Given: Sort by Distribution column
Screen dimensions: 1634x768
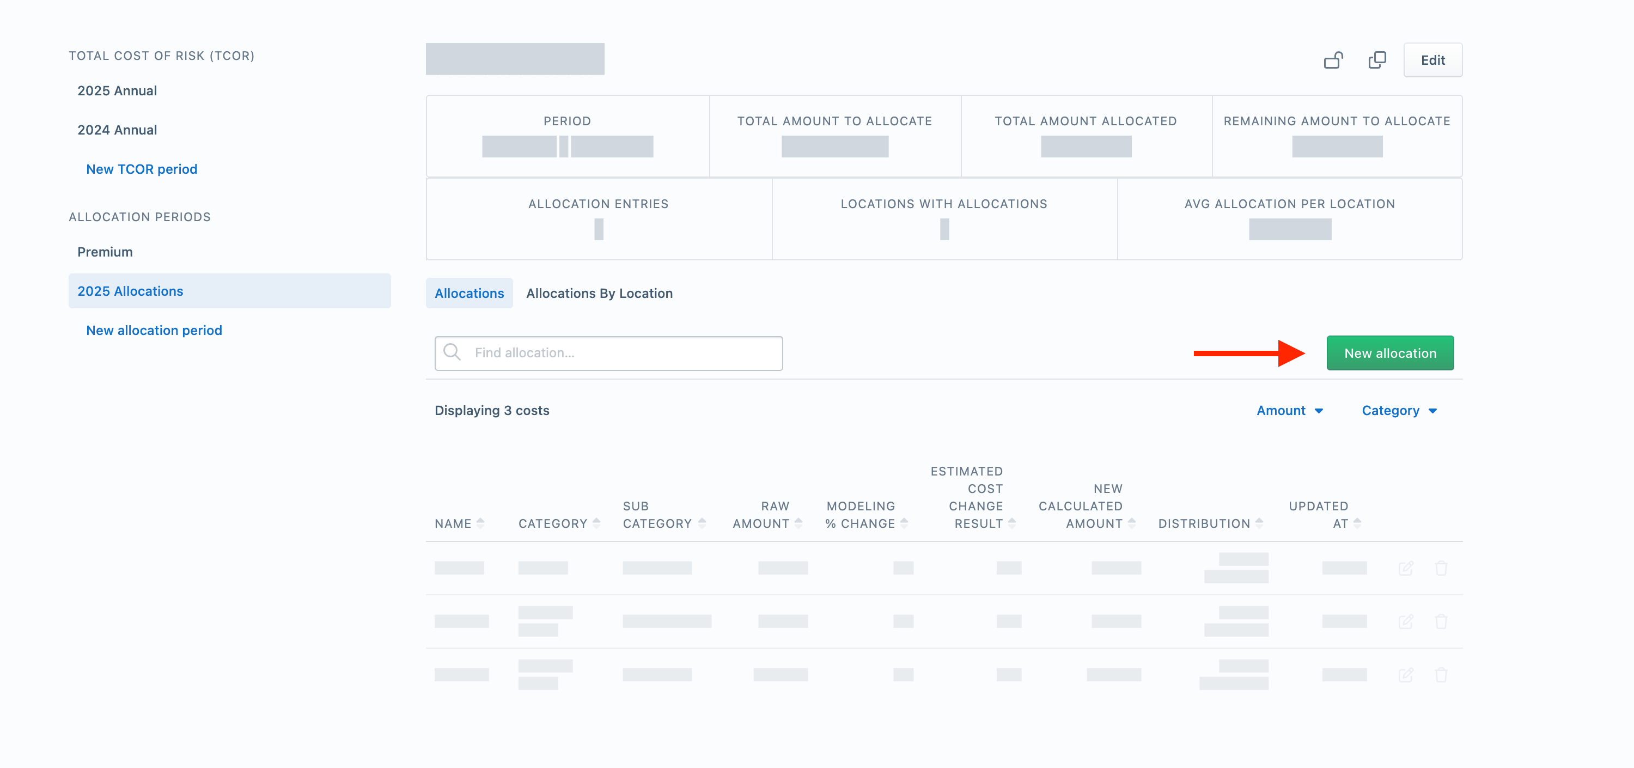Looking at the screenshot, I should pyautogui.click(x=1210, y=523).
